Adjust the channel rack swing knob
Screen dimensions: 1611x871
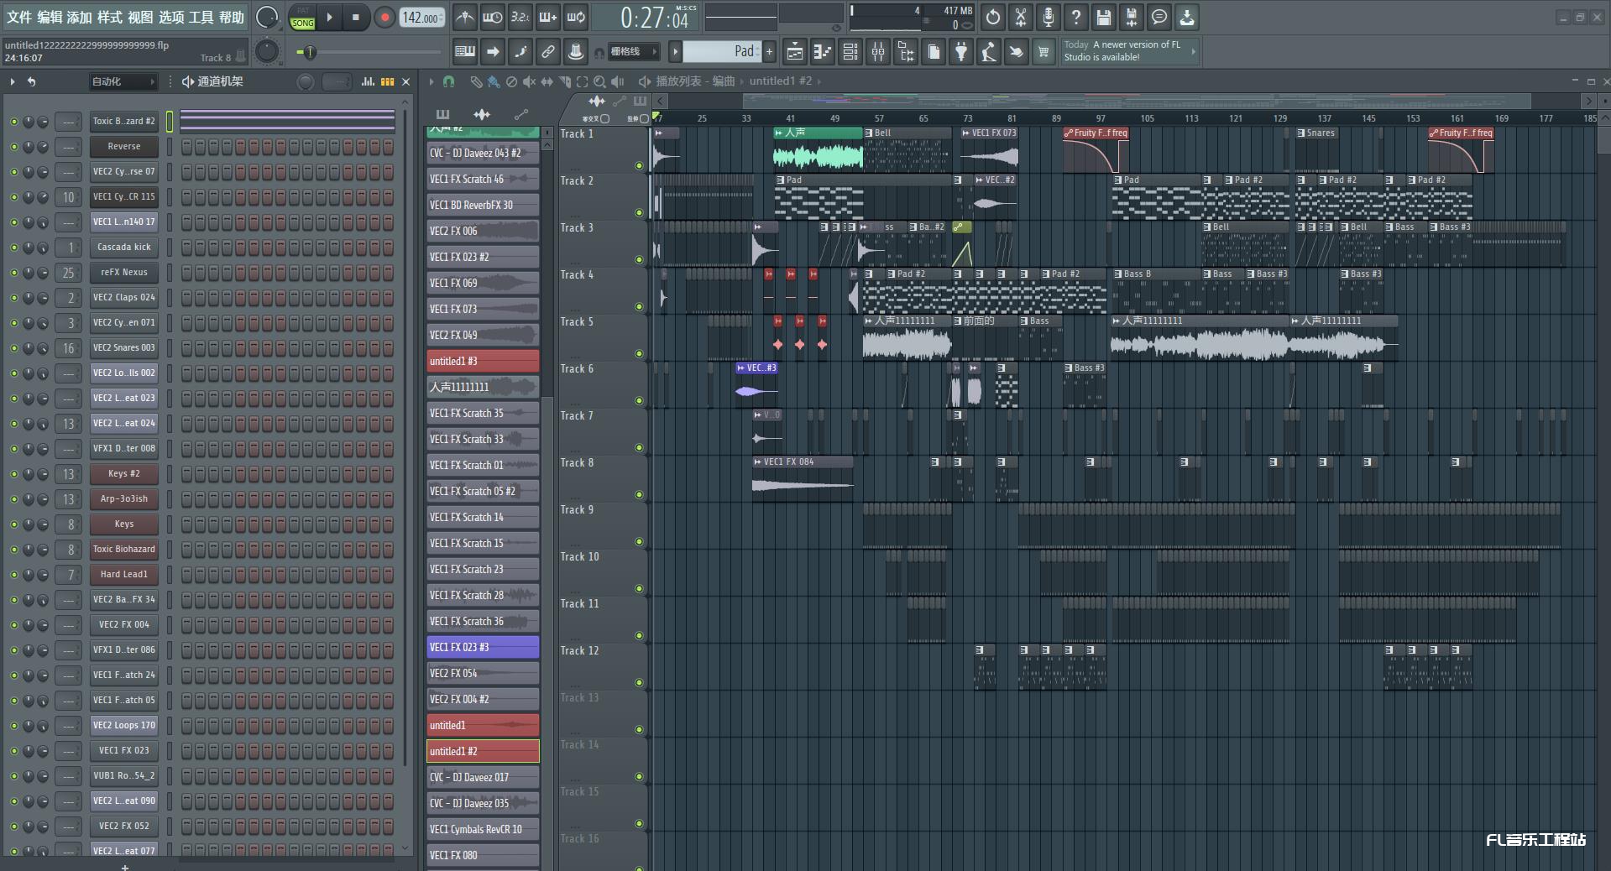tap(306, 81)
